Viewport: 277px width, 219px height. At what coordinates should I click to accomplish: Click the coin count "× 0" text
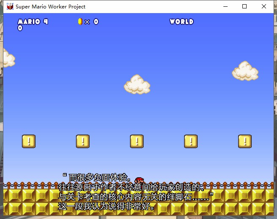click(x=92, y=22)
